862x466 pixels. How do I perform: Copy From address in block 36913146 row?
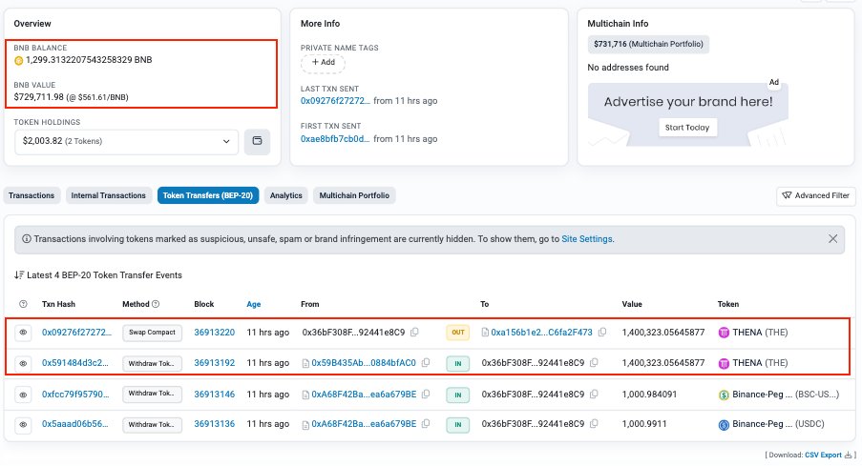[x=426, y=395]
